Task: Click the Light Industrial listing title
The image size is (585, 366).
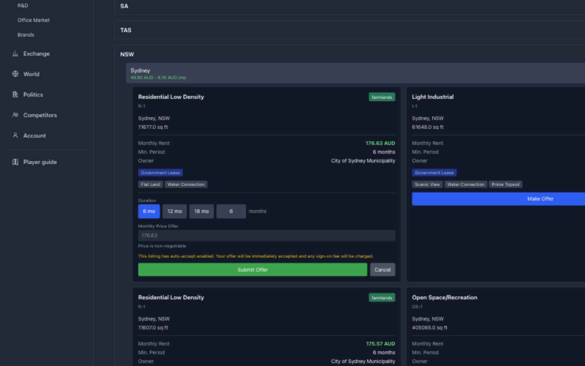Action: (433, 97)
